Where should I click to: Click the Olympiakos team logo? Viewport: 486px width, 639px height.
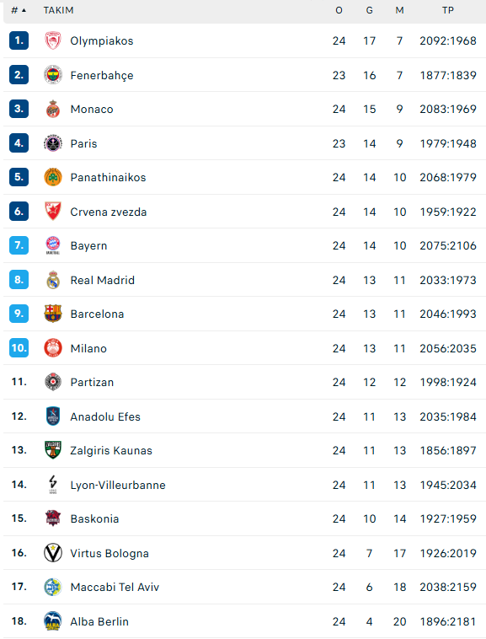coord(53,40)
